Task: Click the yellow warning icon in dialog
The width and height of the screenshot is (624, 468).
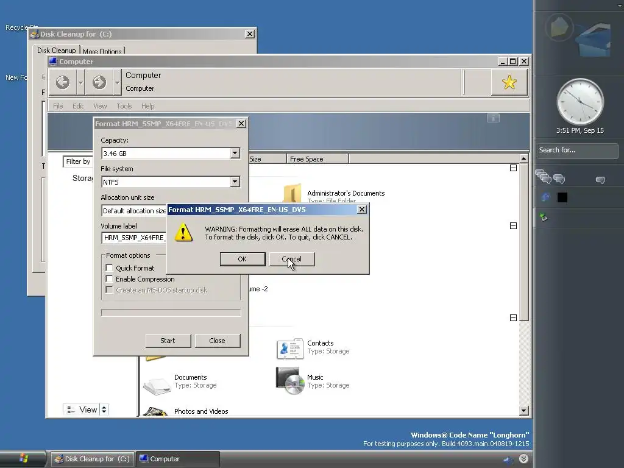Action: pos(183,232)
